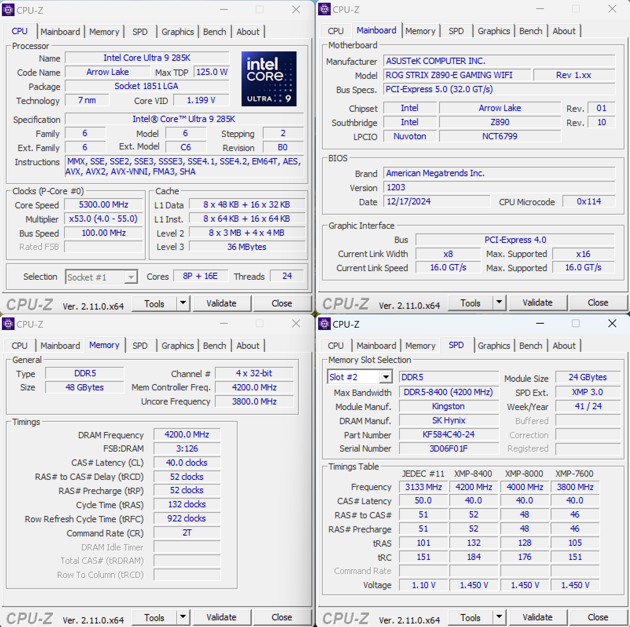Click the DRAM Frequency 4200.0 MHz value

tap(187, 434)
